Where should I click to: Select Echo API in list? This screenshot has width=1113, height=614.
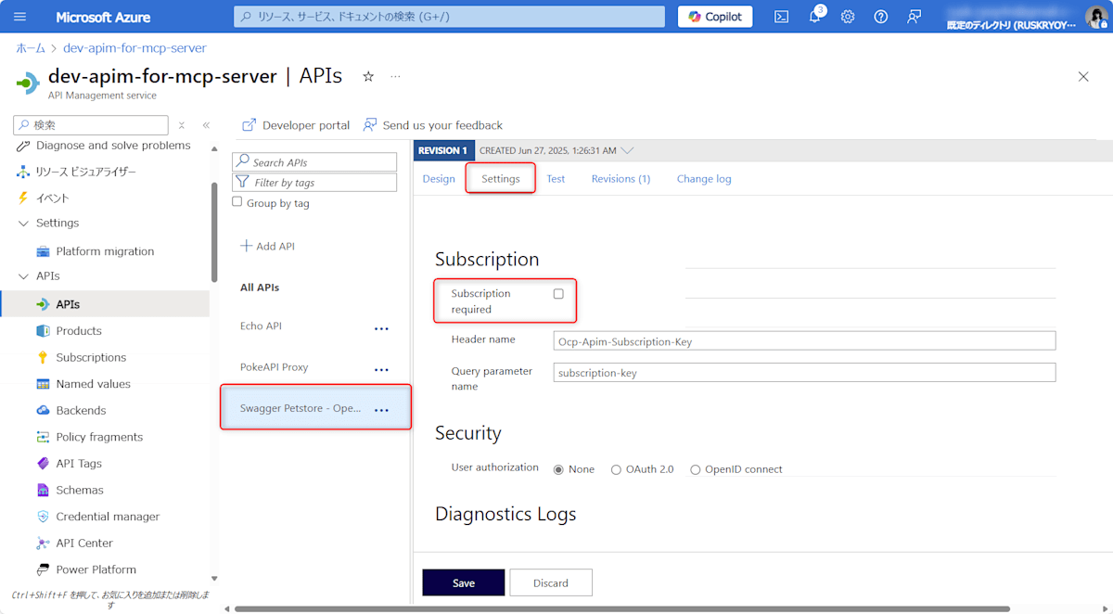coord(261,326)
